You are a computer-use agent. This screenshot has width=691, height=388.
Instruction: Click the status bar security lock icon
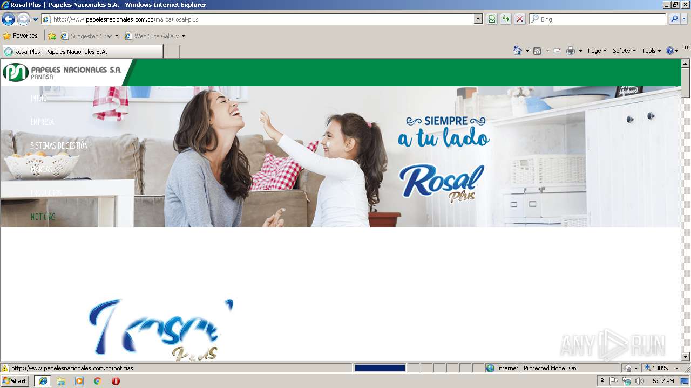628,368
